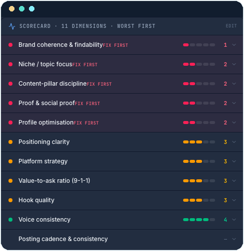Click score bar for Content-pillar discipline
Image resolution: width=244 pixels, height=251 pixels.
[199, 84]
